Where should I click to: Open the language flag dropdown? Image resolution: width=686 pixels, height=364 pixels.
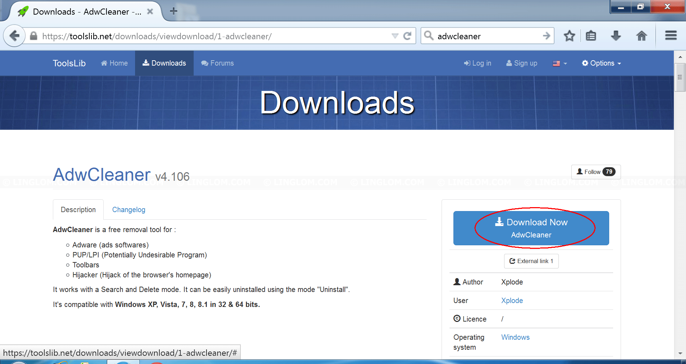click(x=560, y=63)
